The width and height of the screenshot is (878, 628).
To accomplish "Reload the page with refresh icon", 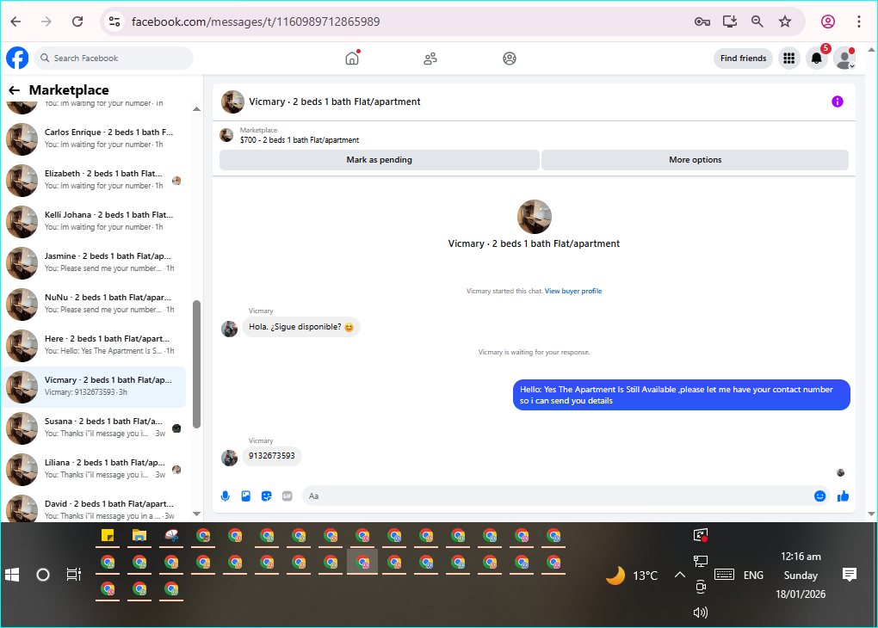I will click(77, 22).
